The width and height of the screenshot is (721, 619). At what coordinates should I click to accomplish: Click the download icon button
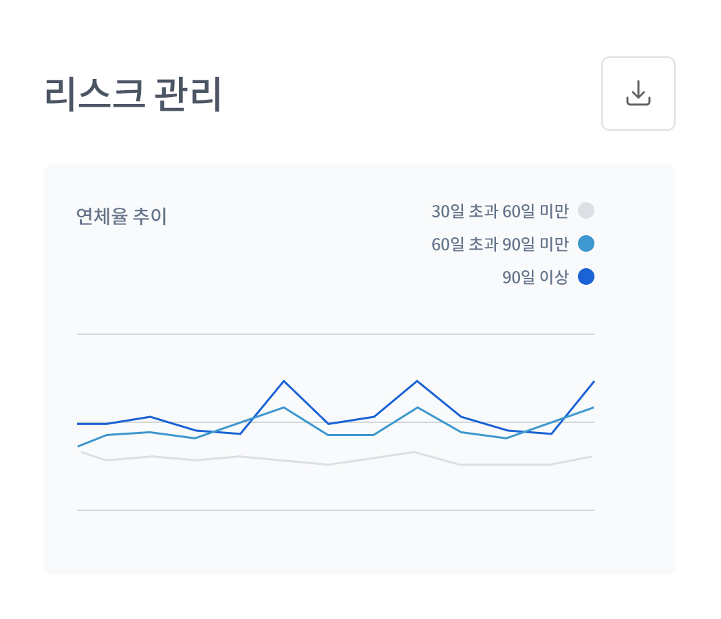coord(638,94)
